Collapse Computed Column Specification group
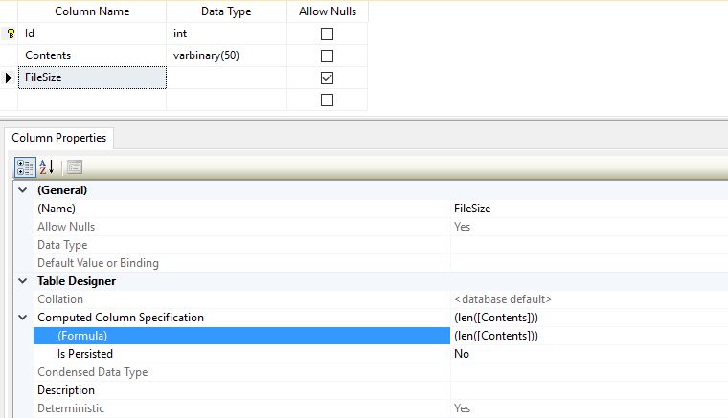 22,318
